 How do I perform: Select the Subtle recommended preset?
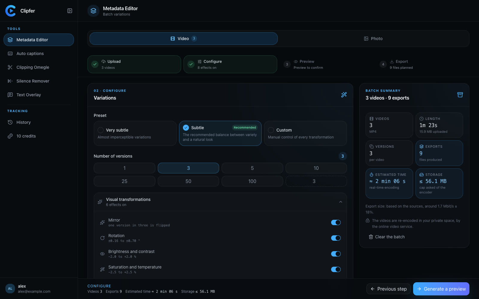(x=220, y=133)
